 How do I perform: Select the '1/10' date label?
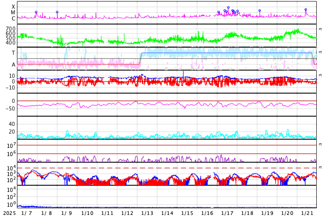click(87, 213)
